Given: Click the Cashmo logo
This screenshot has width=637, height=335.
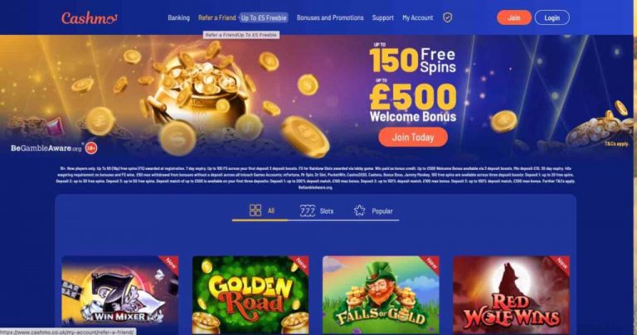Looking at the screenshot, I should [x=90, y=18].
